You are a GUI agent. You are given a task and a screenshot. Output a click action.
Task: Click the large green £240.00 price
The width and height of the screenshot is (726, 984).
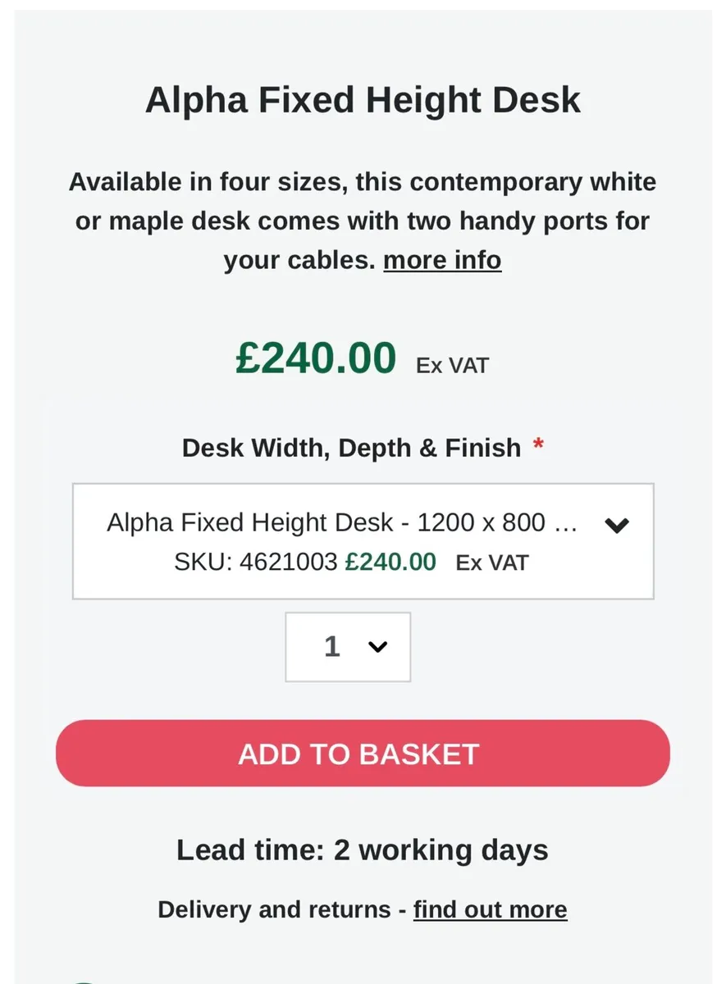pos(316,358)
